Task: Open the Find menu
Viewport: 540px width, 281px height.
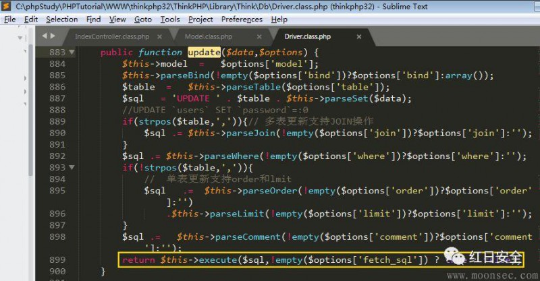Action: (x=93, y=20)
